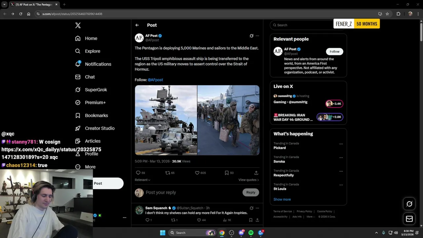The height and width of the screenshot is (238, 423).
Task: Click the @AFpost follow link in the tweet
Action: pos(155,80)
